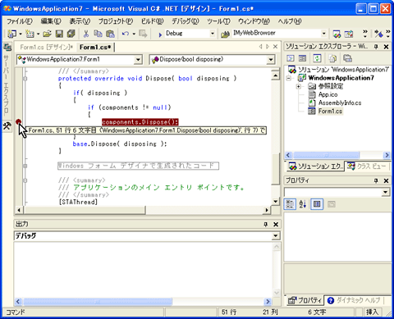Click the Find in Files icon
Screen dimensions: 394x319
click(225, 34)
